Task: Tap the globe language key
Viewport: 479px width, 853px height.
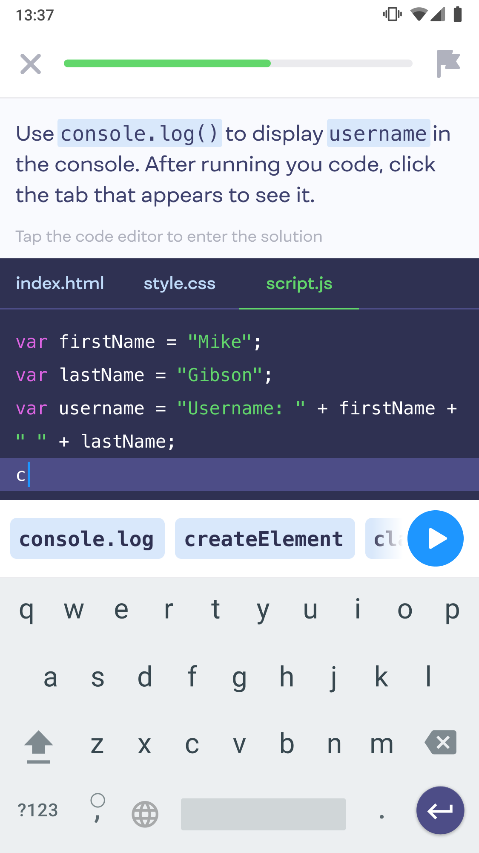Action: [x=145, y=814]
